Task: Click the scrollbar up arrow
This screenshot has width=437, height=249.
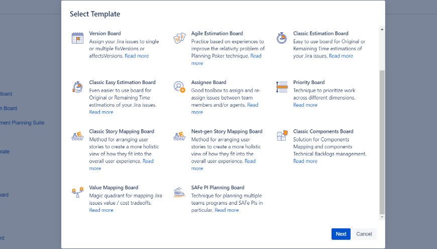Action: tap(382, 29)
